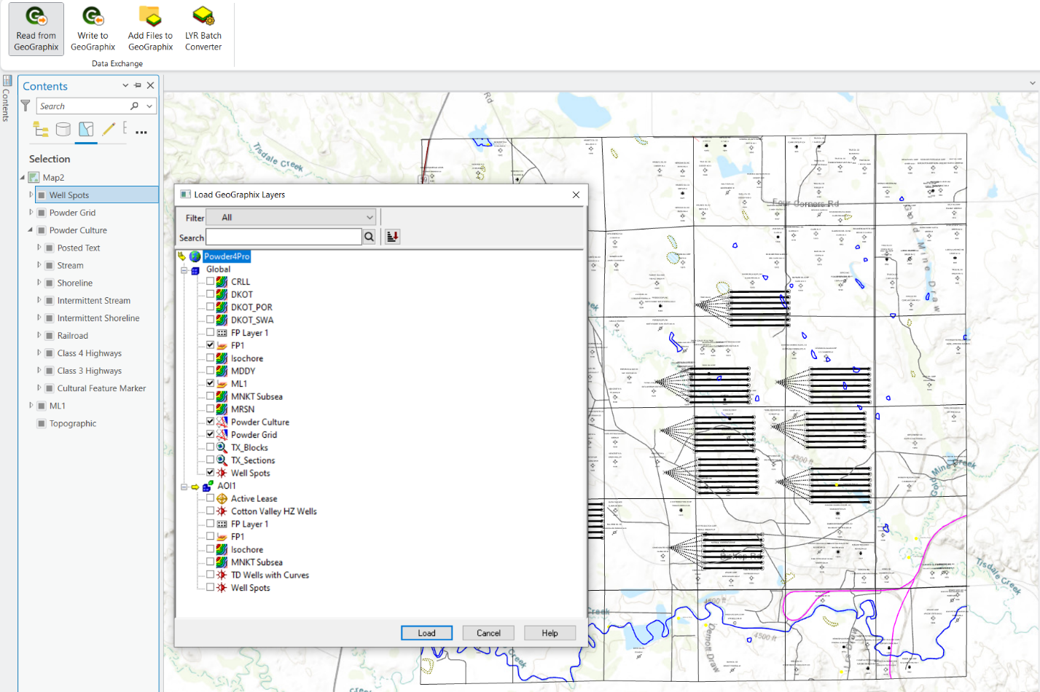Click the dialog Search input field
Viewport: 1040px width, 692px height.
tap(284, 237)
